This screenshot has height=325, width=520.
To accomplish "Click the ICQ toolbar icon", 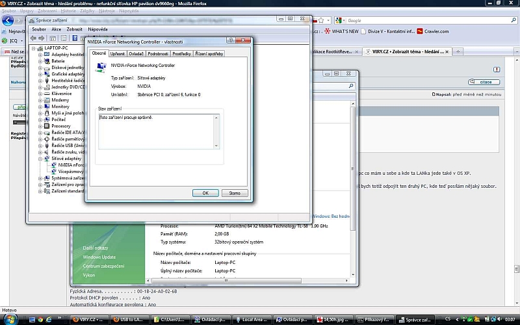I will (5, 41).
